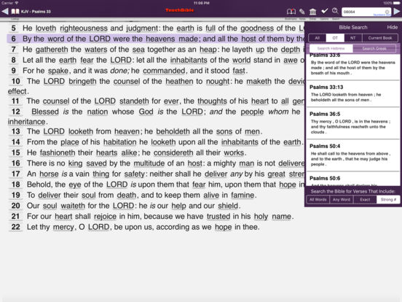The image size is (402, 302).
Task: Click the KJV - Psalms 33 title
Action: [36, 12]
